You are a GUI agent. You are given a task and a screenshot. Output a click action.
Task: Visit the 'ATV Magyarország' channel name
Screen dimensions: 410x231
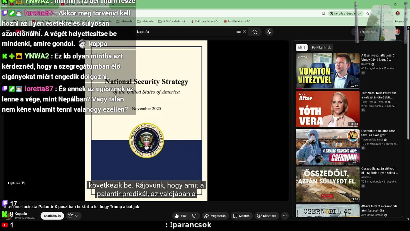coord(372,215)
